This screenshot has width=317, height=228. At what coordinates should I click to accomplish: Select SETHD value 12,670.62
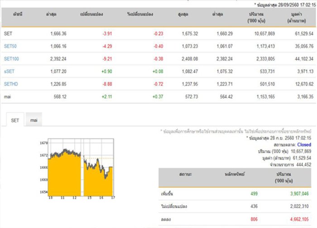click(304, 84)
